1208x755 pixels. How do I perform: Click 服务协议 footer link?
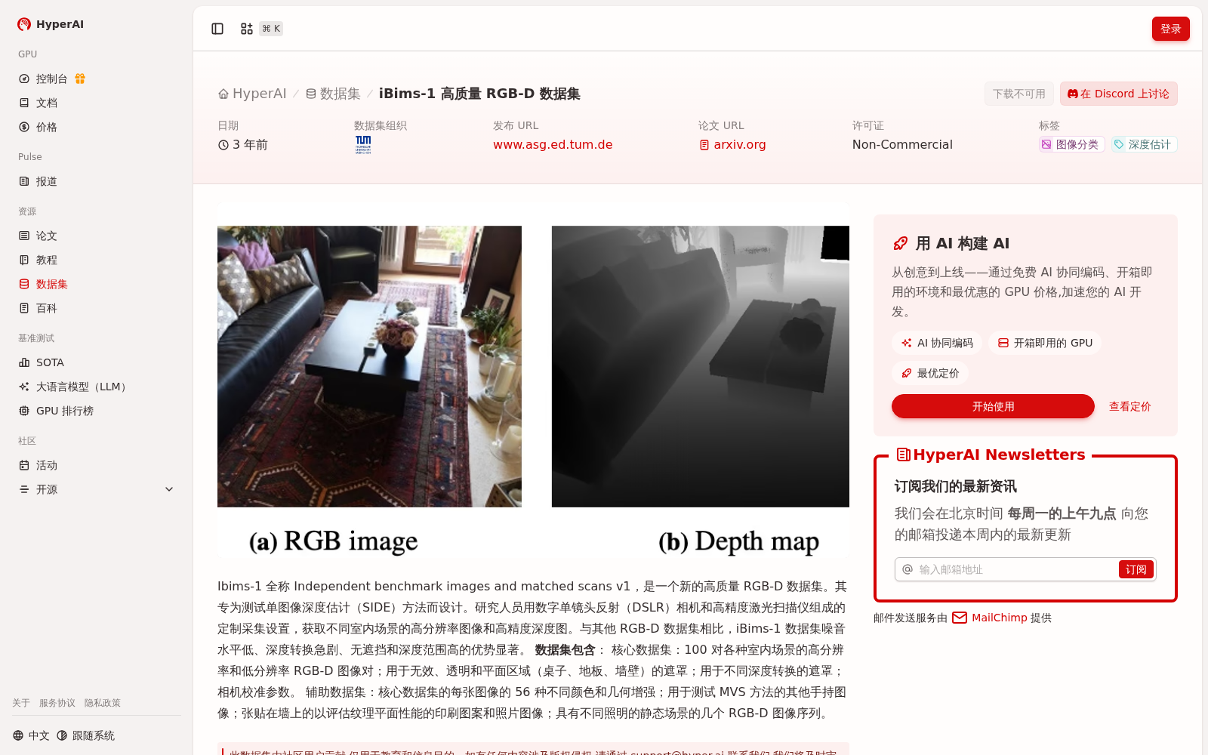[57, 703]
